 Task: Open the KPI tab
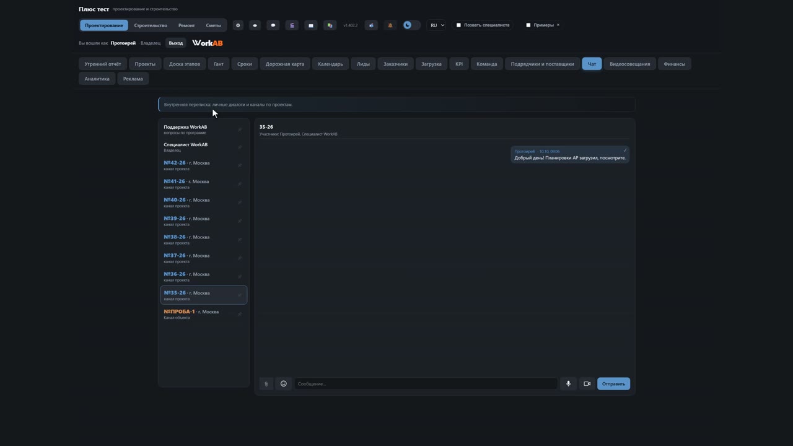[x=459, y=64]
